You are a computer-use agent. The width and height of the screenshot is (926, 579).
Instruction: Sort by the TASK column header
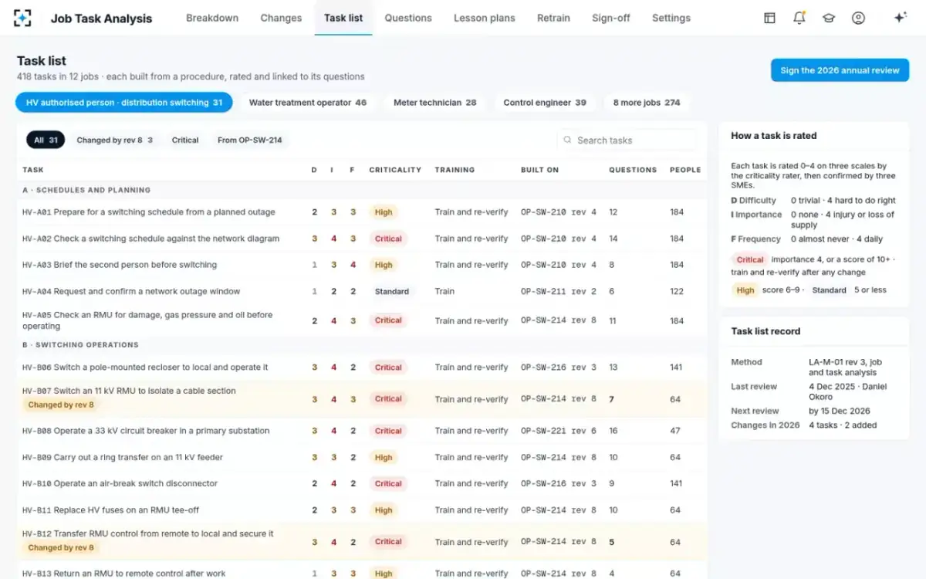pos(33,170)
